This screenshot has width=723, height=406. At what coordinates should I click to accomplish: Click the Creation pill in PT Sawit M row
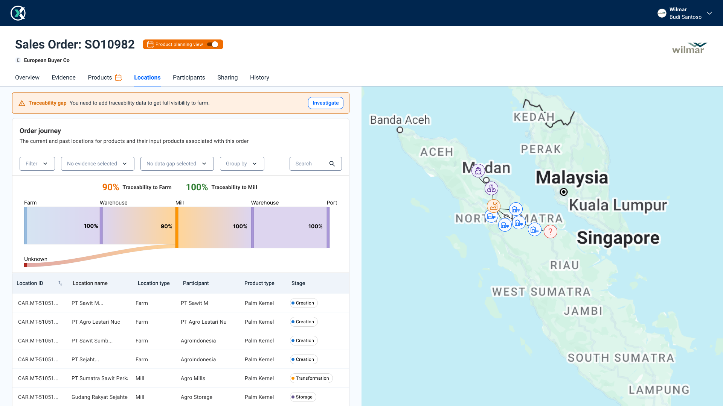(x=304, y=303)
